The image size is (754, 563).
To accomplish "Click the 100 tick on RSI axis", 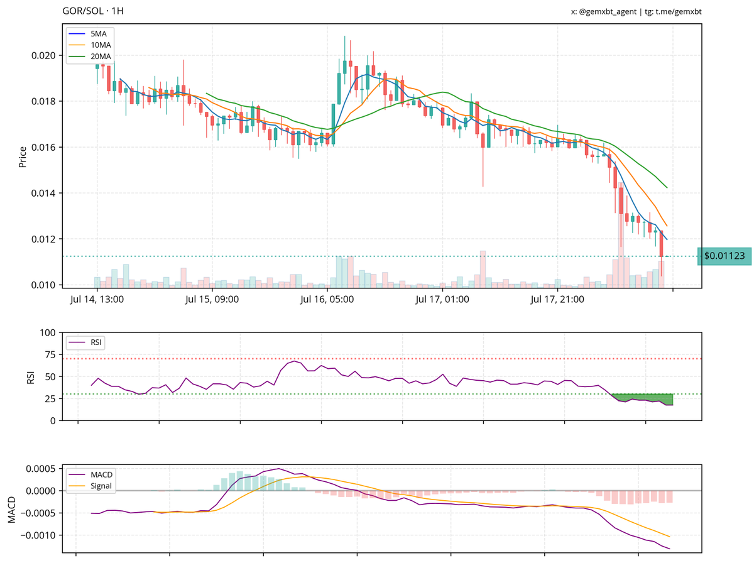I will tap(49, 332).
